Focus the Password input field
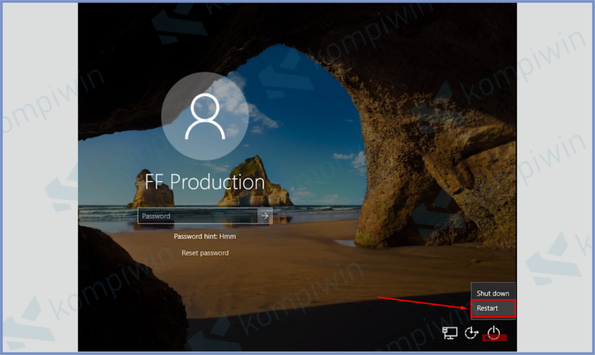595x355 pixels. (198, 216)
